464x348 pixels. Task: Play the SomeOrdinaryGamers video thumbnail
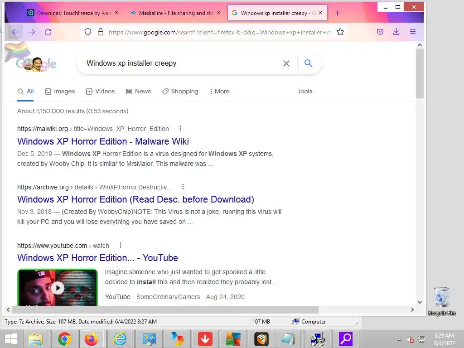[58, 287]
